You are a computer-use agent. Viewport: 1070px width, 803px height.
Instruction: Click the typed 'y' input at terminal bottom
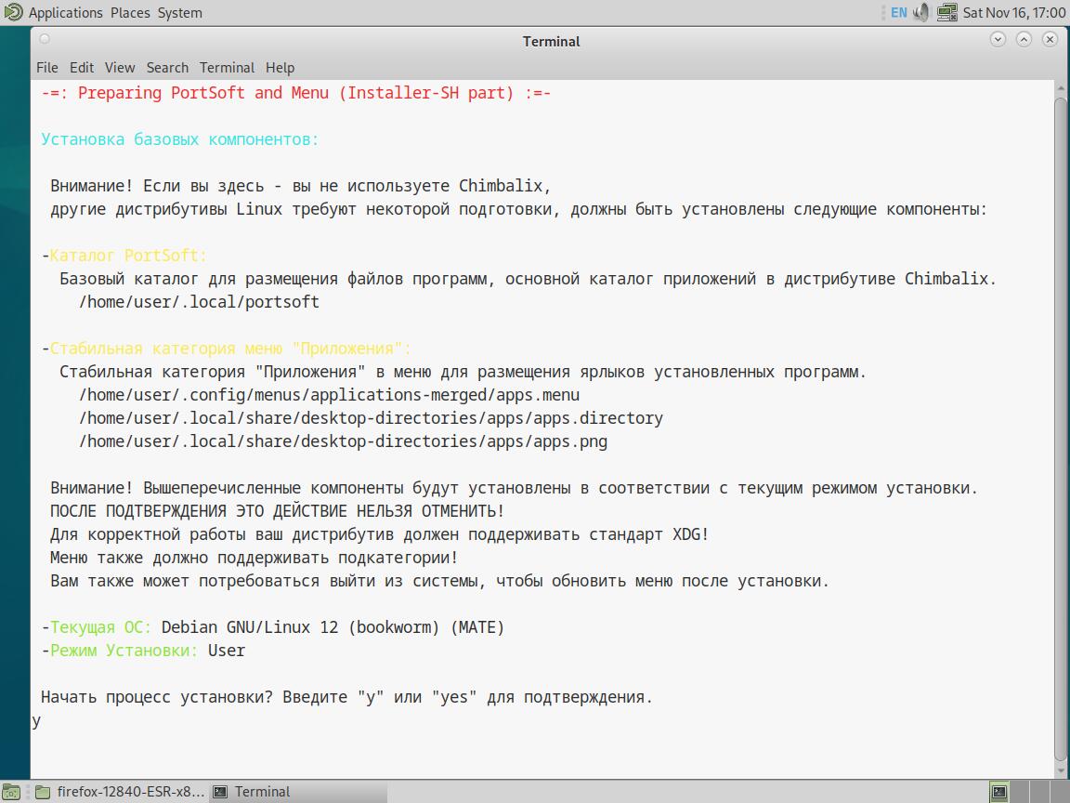[x=36, y=721]
